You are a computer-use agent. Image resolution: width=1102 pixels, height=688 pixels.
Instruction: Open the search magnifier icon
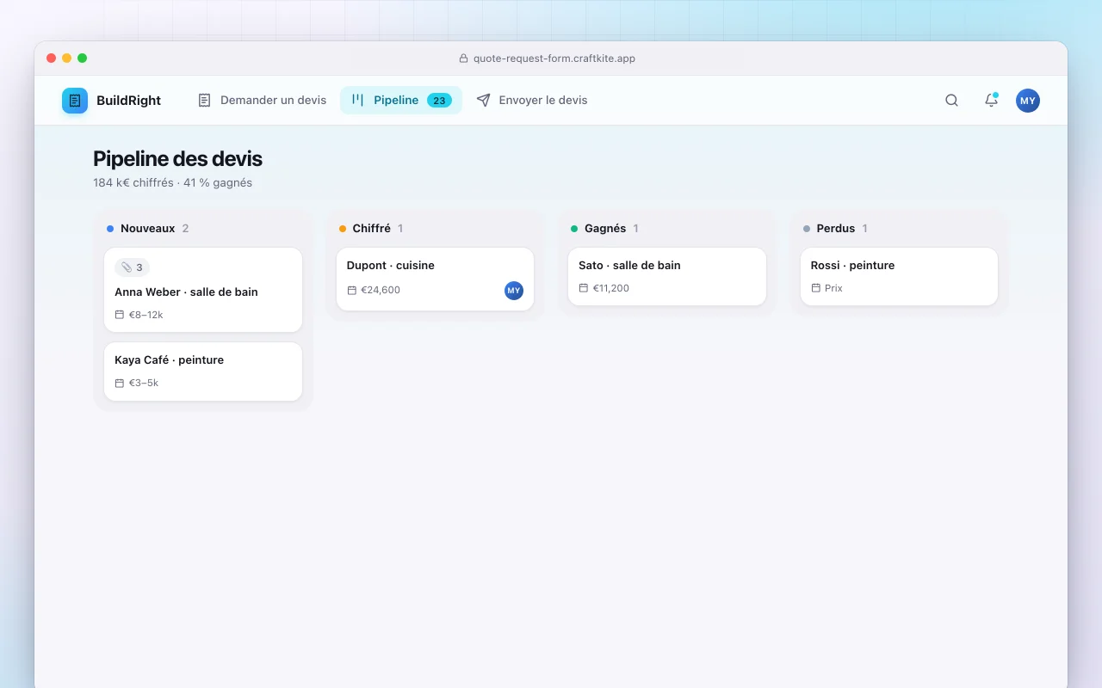point(951,101)
